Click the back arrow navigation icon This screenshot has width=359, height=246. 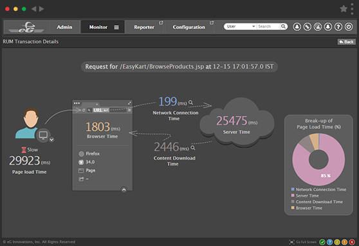pyautogui.click(x=33, y=9)
